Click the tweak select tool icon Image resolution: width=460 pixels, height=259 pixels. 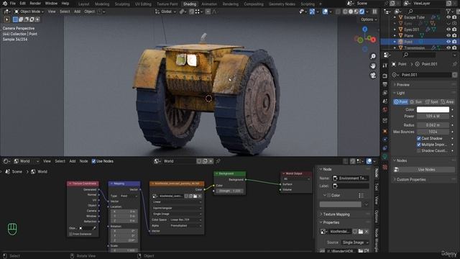pyautogui.click(x=6, y=19)
